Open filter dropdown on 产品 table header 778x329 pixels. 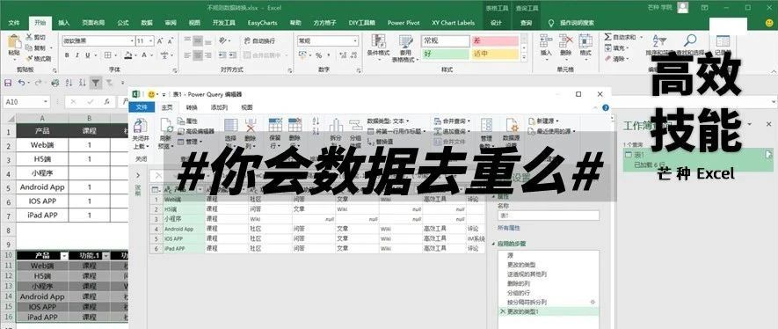tap(63, 256)
